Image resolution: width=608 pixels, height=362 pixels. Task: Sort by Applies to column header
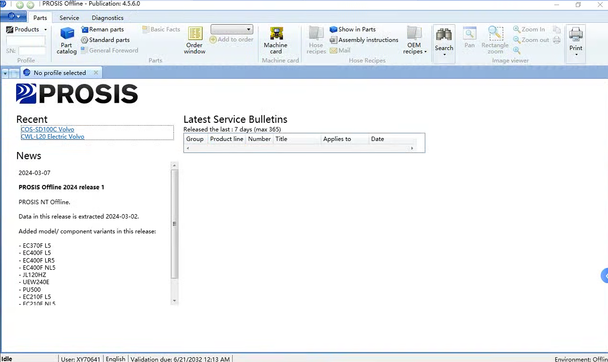tap(345, 139)
